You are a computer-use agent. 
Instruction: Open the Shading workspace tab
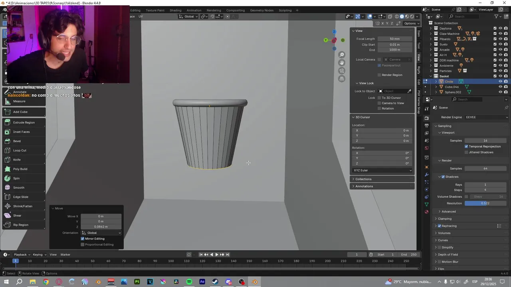[x=175, y=10]
